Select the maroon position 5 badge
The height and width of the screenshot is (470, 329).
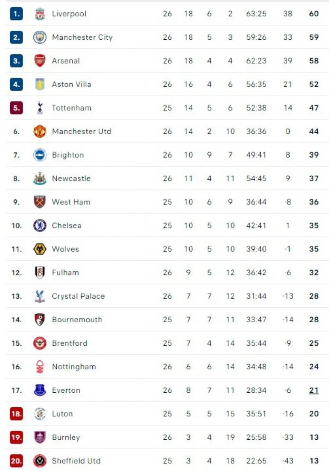tap(16, 108)
